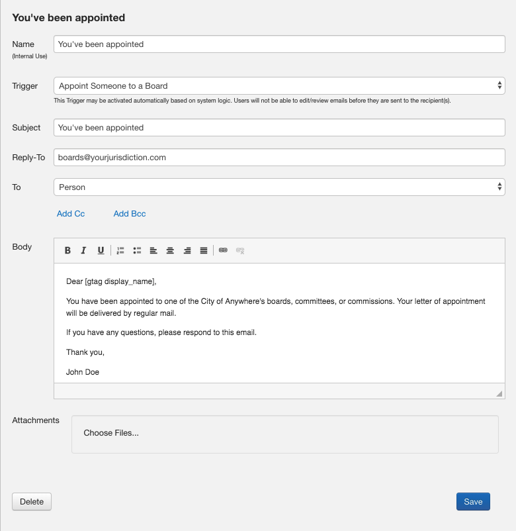Click the Delete button
The image size is (516, 531).
[x=32, y=502]
